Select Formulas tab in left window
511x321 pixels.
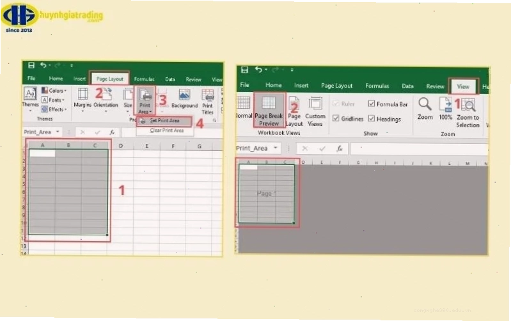click(144, 79)
